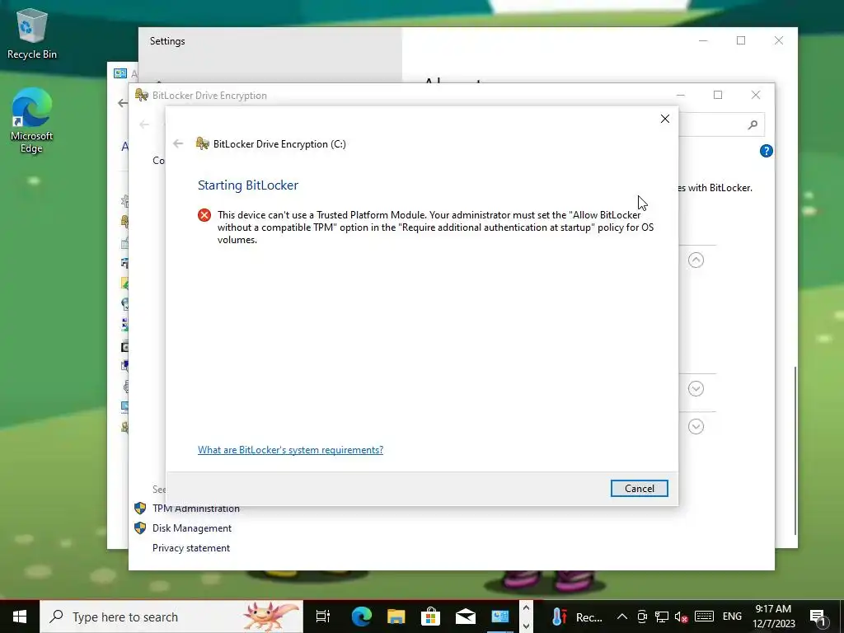The width and height of the screenshot is (844, 633).
Task: Close the Starting BitLocker dialog with X
Action: 665,119
